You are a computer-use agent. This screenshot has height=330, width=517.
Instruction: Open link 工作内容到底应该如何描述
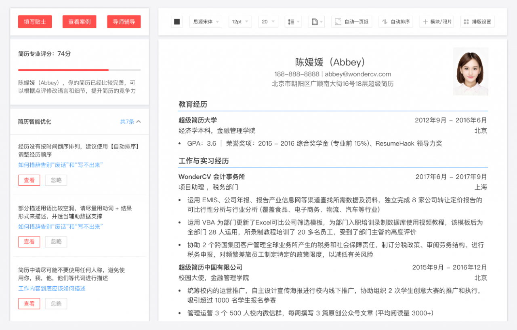click(52, 289)
